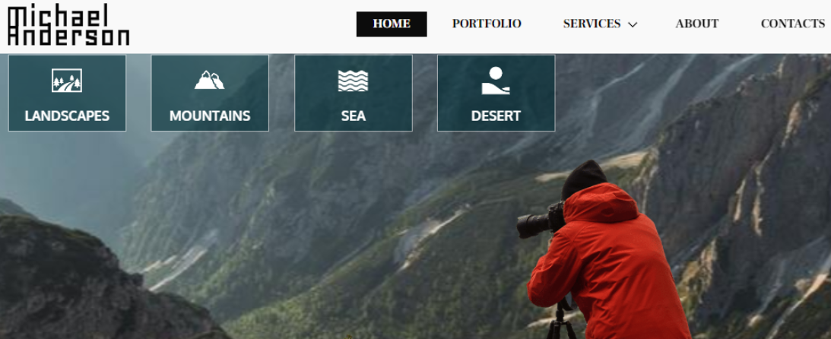The height and width of the screenshot is (339, 831).
Task: Open the Desert sun-and-dune icon
Action: tap(496, 81)
